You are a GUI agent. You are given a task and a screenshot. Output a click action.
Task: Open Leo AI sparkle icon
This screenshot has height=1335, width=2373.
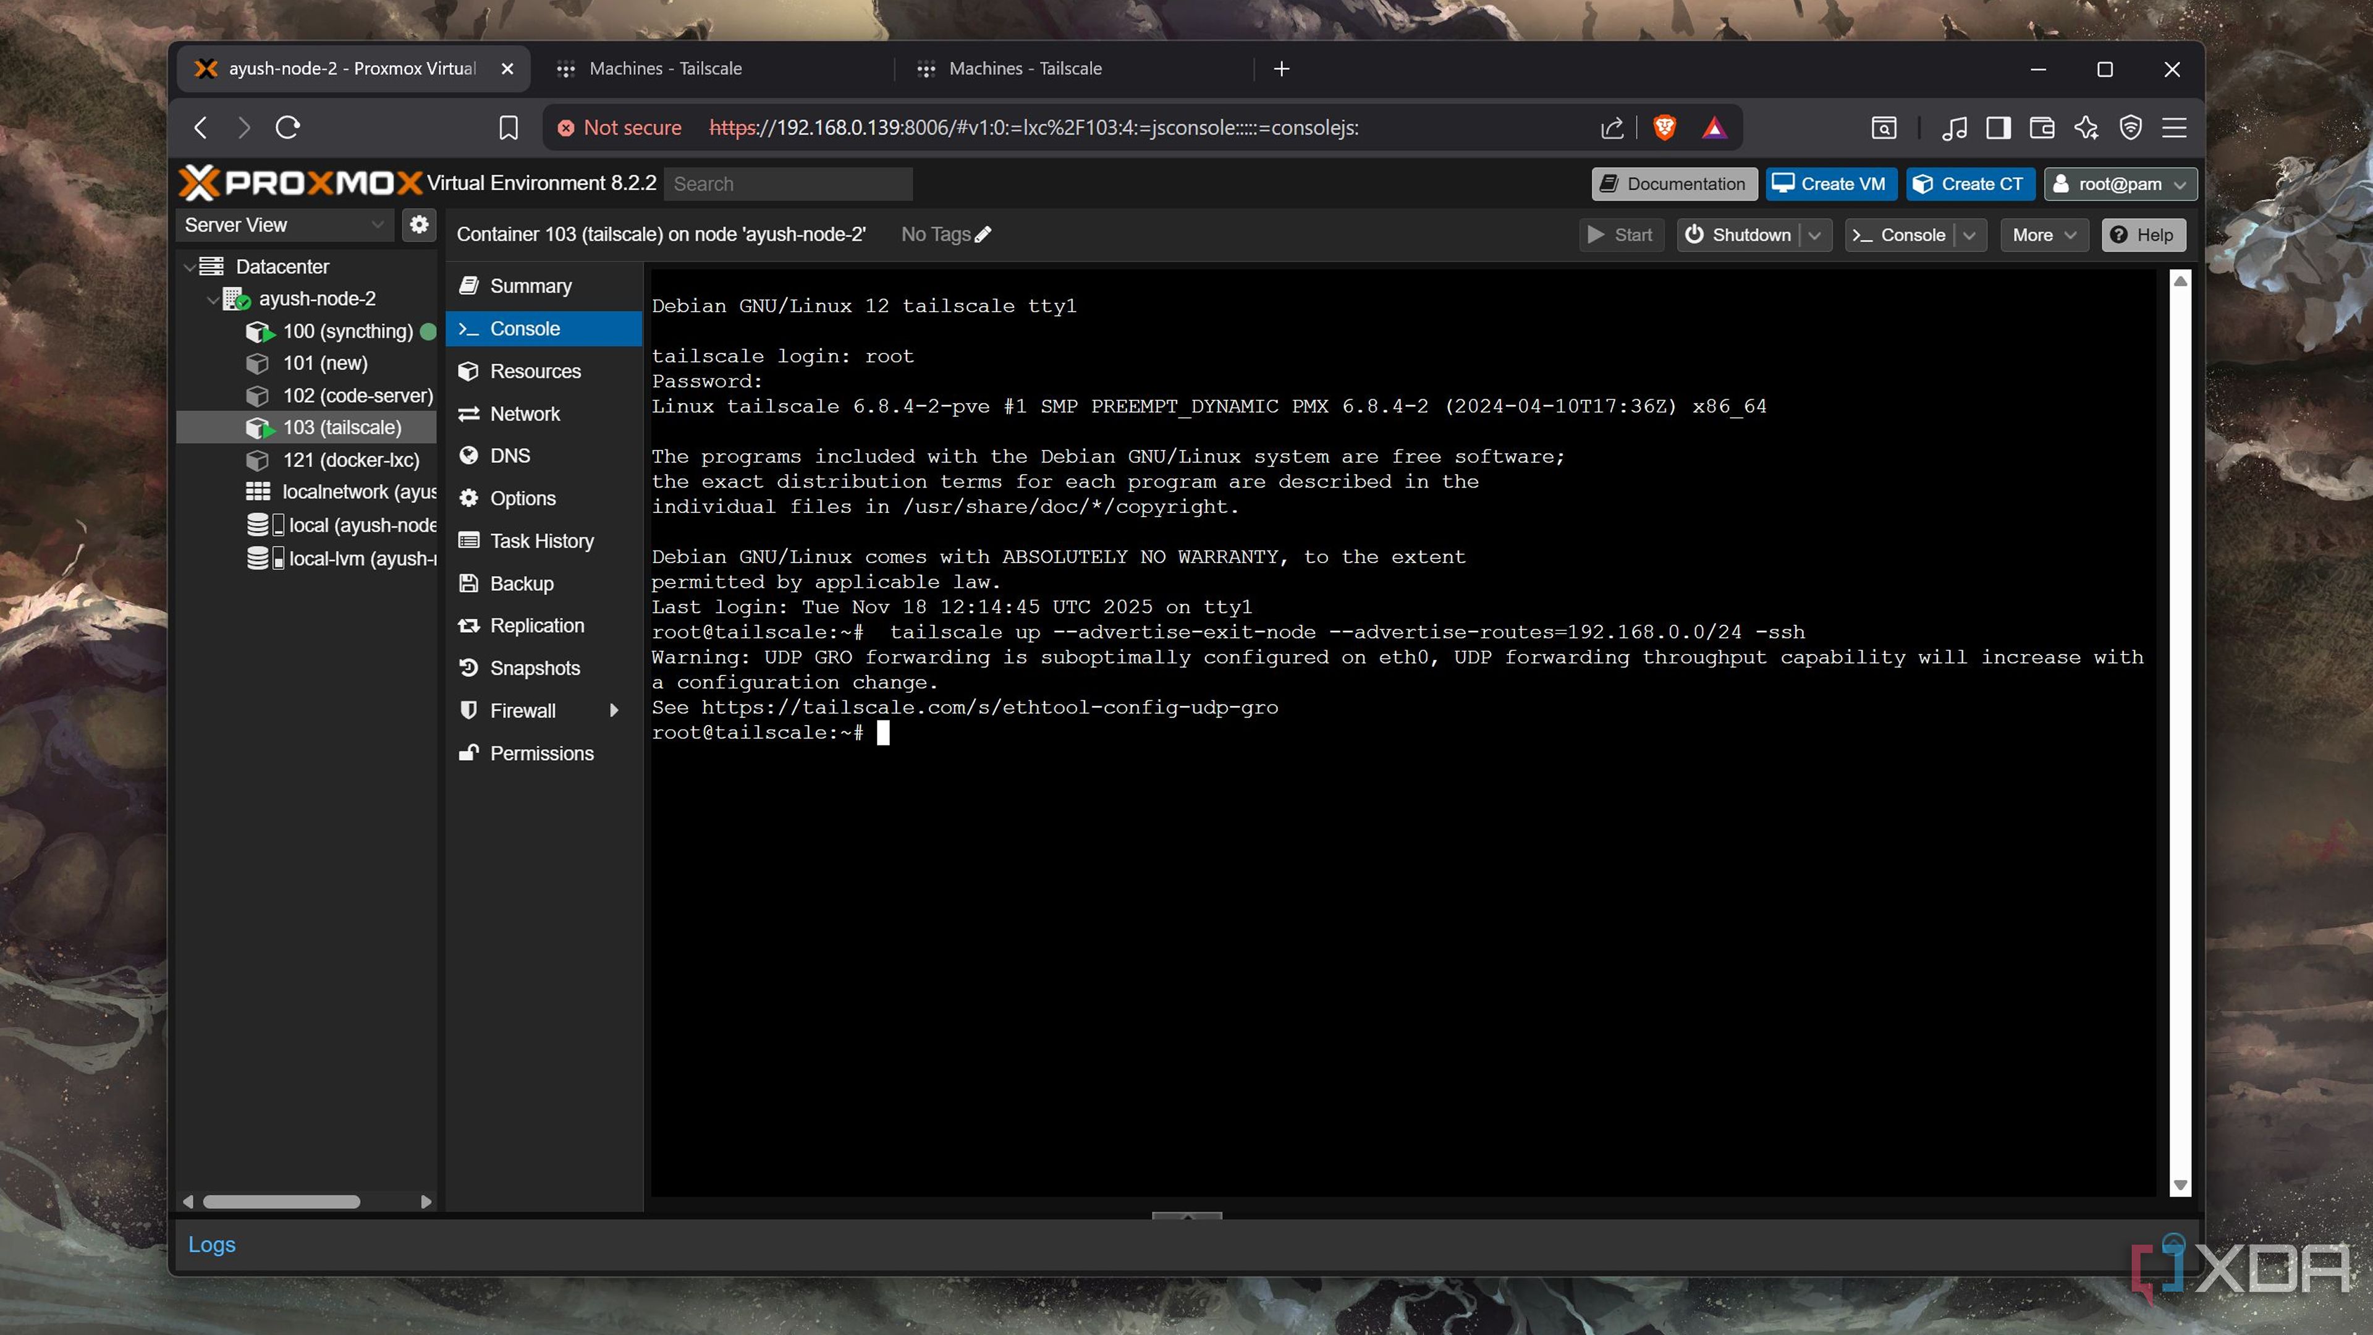(2086, 127)
